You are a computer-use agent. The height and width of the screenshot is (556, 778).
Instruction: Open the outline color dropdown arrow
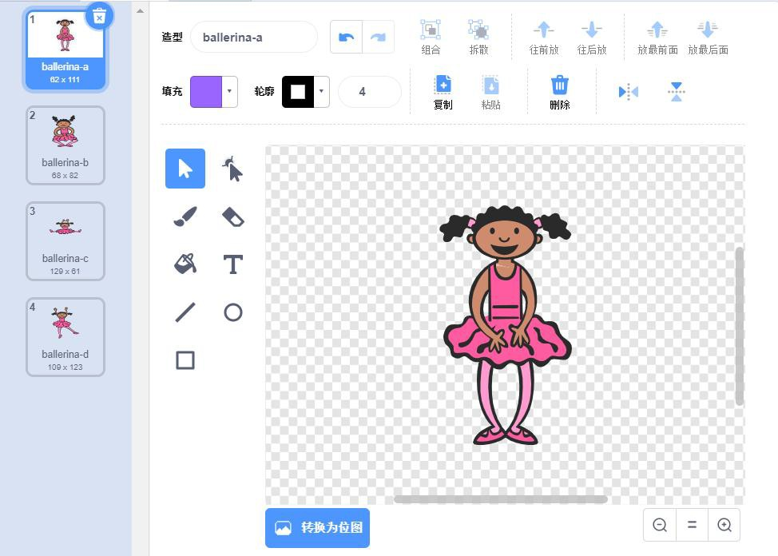coord(322,91)
